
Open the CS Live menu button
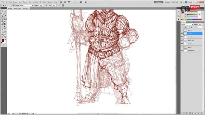(x=189, y=2)
